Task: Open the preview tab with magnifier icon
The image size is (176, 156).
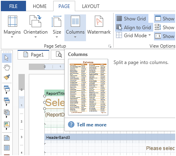Action: 59,55
